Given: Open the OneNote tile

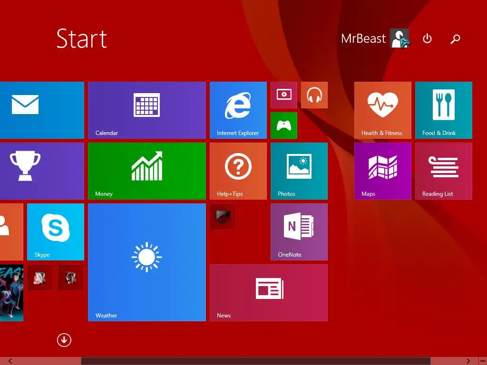Looking at the screenshot, I should pyautogui.click(x=299, y=232).
